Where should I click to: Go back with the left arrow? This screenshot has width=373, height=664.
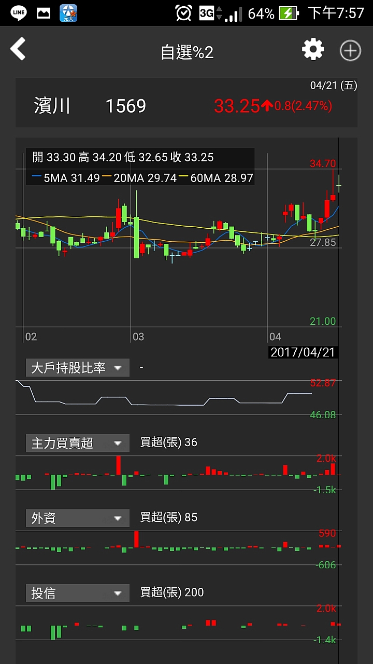pos(18,50)
